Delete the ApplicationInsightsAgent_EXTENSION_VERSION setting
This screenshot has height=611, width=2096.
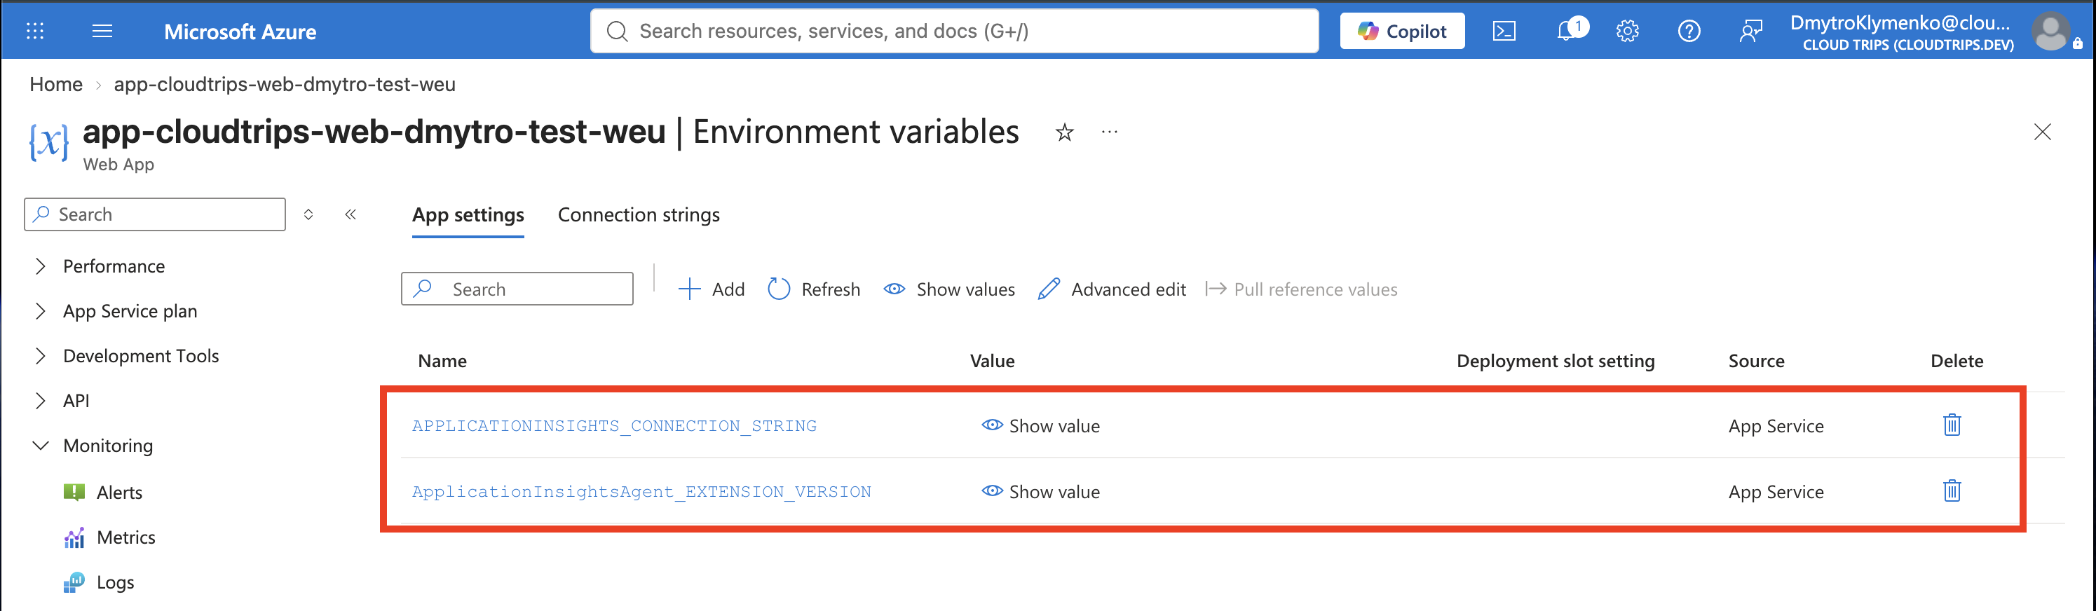1952,491
